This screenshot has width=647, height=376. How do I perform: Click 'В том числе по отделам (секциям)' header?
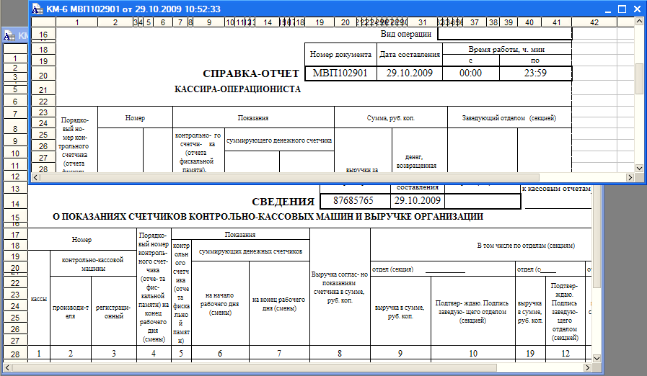click(x=526, y=246)
